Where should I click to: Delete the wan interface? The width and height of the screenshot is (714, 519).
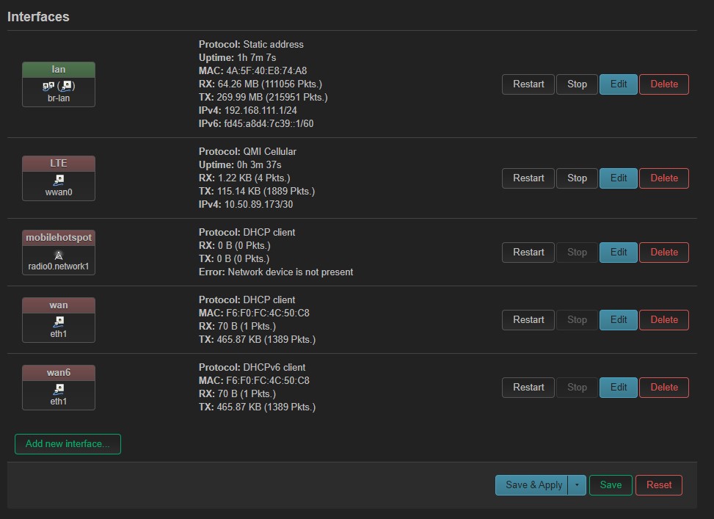pos(664,320)
